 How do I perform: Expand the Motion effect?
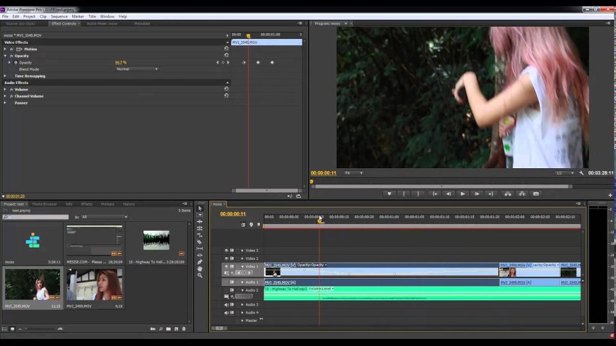5,49
